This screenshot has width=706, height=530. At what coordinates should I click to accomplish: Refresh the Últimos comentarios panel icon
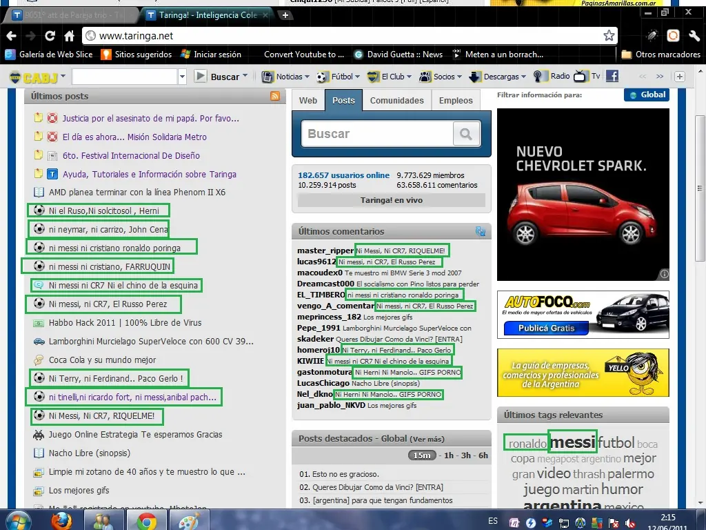pyautogui.click(x=481, y=231)
